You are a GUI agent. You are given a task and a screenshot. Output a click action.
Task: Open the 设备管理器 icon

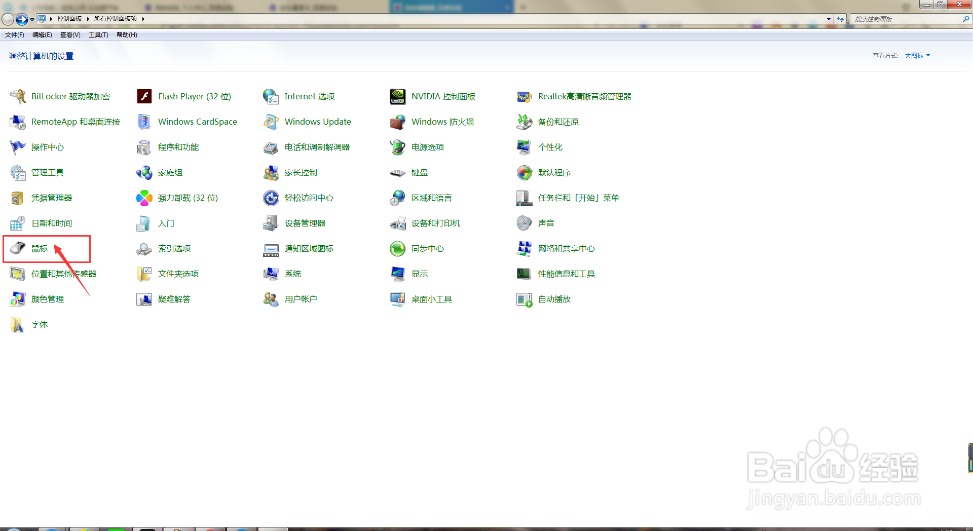[271, 223]
